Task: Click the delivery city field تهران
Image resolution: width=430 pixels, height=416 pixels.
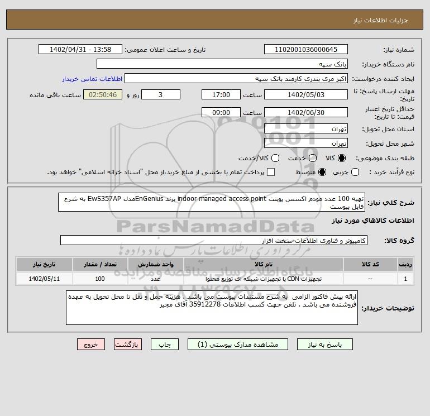Action: [306, 143]
